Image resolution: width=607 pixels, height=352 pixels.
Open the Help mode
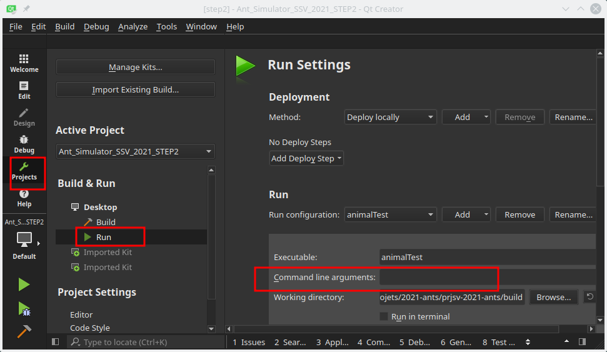[x=24, y=198]
